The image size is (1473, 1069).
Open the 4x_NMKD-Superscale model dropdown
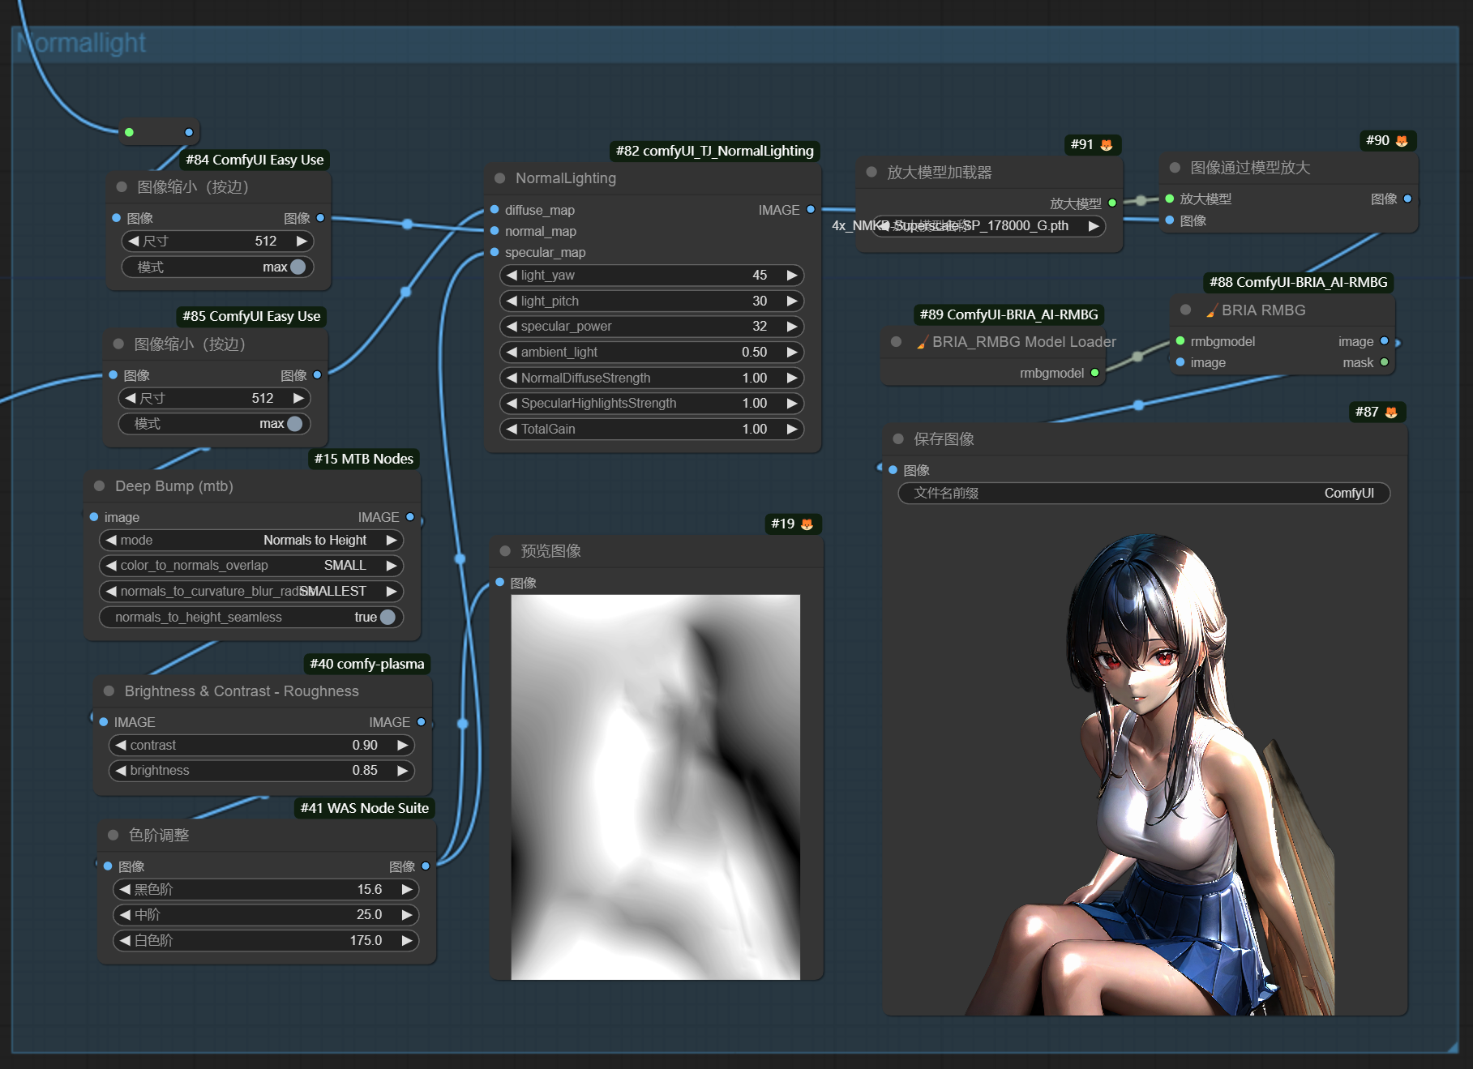pyautogui.click(x=989, y=226)
